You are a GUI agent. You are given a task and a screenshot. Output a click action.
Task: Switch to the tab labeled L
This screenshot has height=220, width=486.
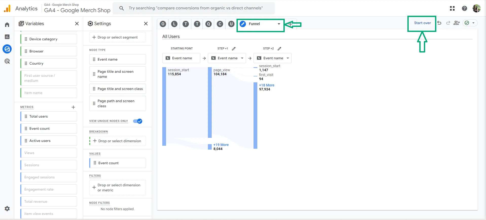coord(174,24)
